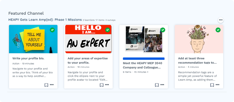This screenshot has height=102, width=234.
Task: Click the blue progress bar on MEP 2040 card
Action: tap(143, 58)
